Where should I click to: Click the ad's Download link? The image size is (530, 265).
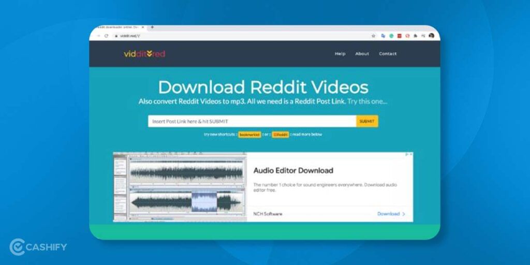pos(391,214)
